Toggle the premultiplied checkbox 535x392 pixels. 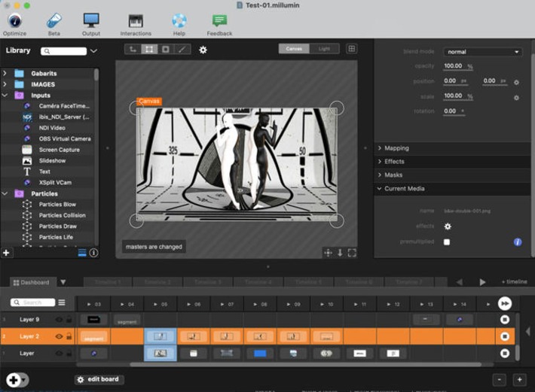[447, 242]
